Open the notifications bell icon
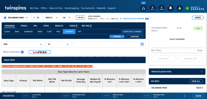The height and width of the screenshot is (99, 207). click(170, 8)
